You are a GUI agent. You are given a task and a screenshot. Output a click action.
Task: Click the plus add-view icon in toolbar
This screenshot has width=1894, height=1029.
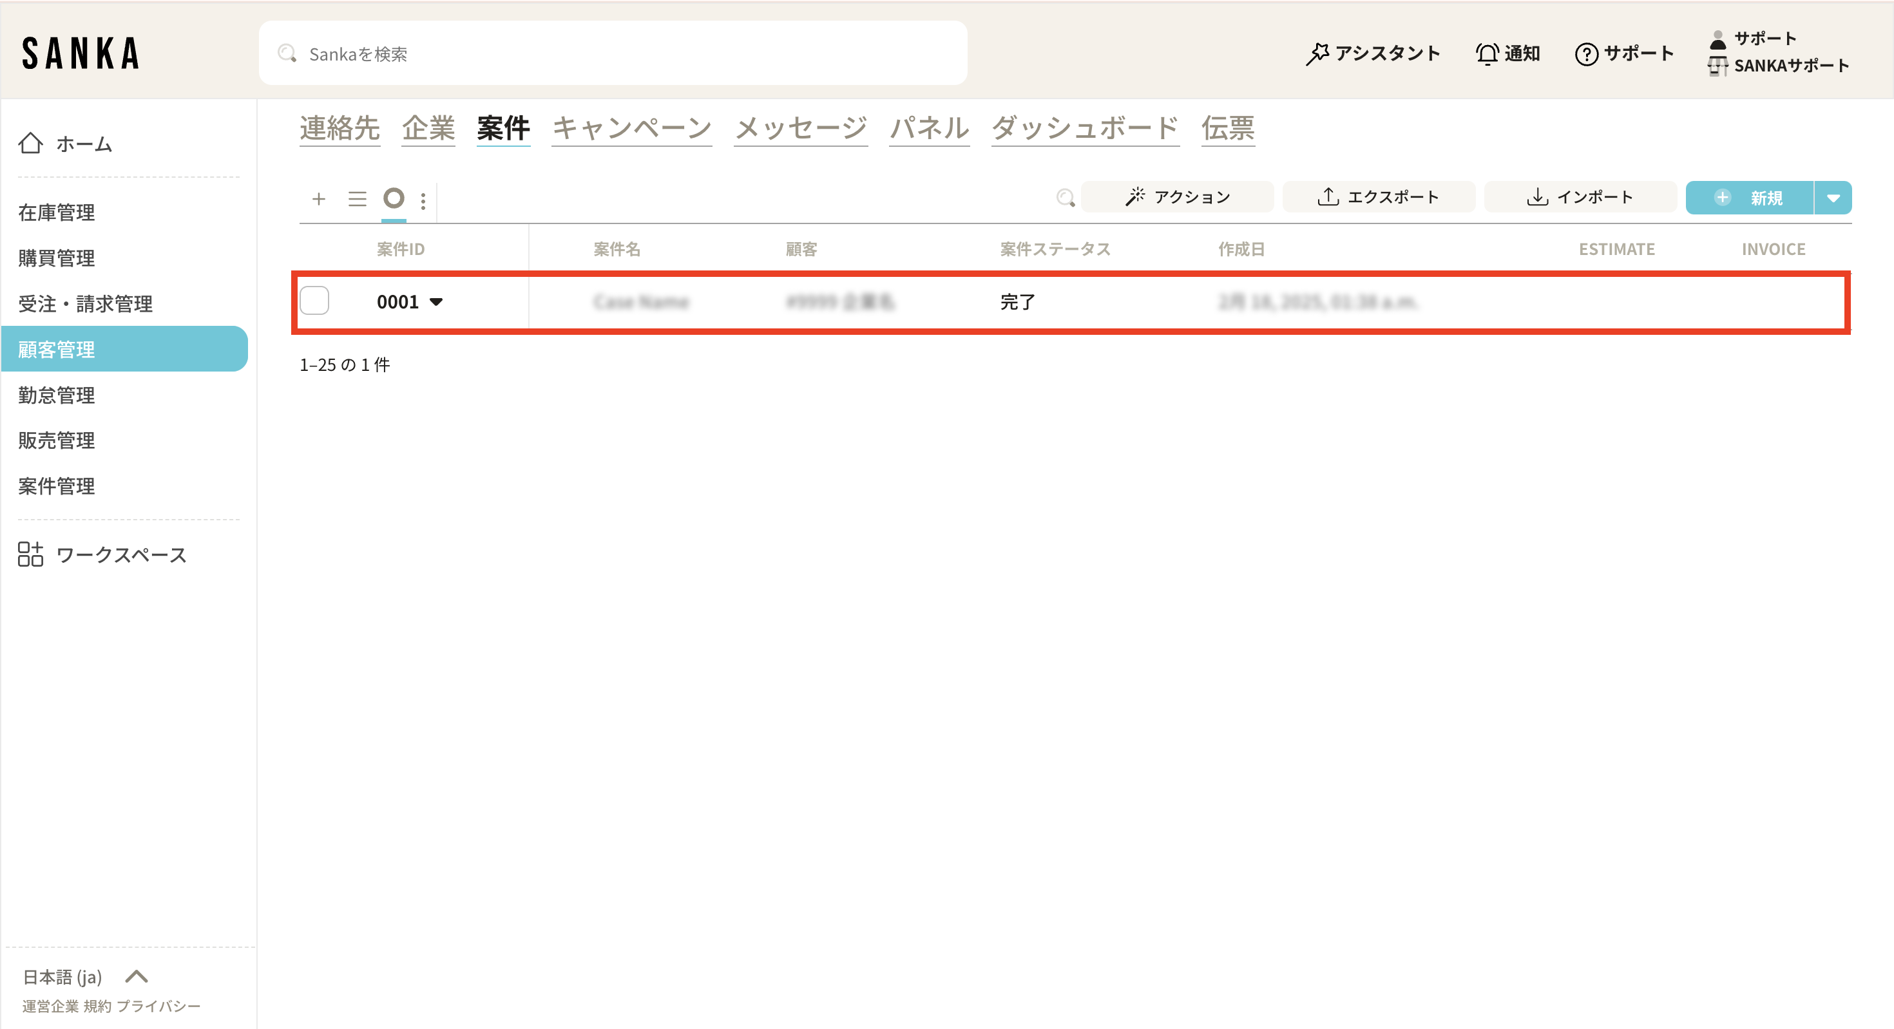point(318,198)
